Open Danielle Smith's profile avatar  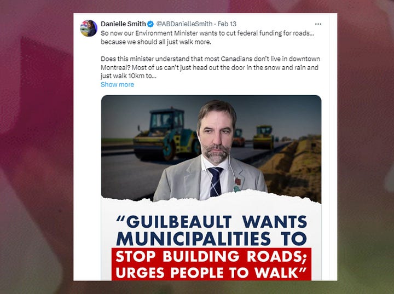click(x=89, y=28)
